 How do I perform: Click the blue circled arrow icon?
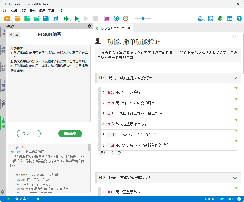[x=116, y=18]
